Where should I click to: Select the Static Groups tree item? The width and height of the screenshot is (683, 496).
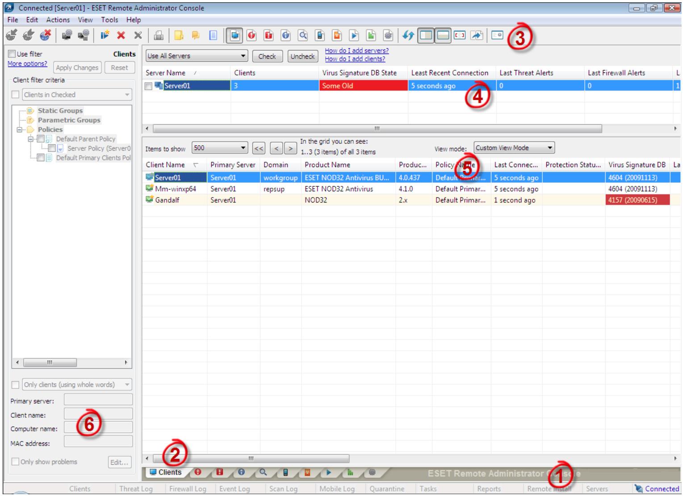[x=60, y=111]
